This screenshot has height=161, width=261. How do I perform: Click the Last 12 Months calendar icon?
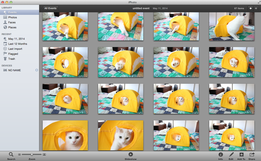5,44
